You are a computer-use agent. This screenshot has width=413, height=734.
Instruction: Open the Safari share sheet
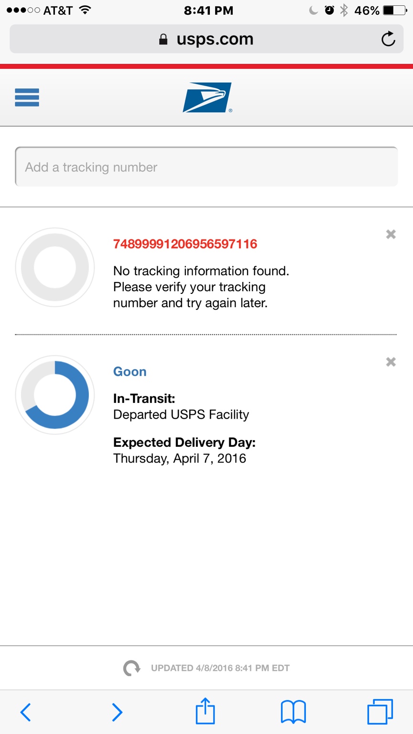tap(206, 711)
